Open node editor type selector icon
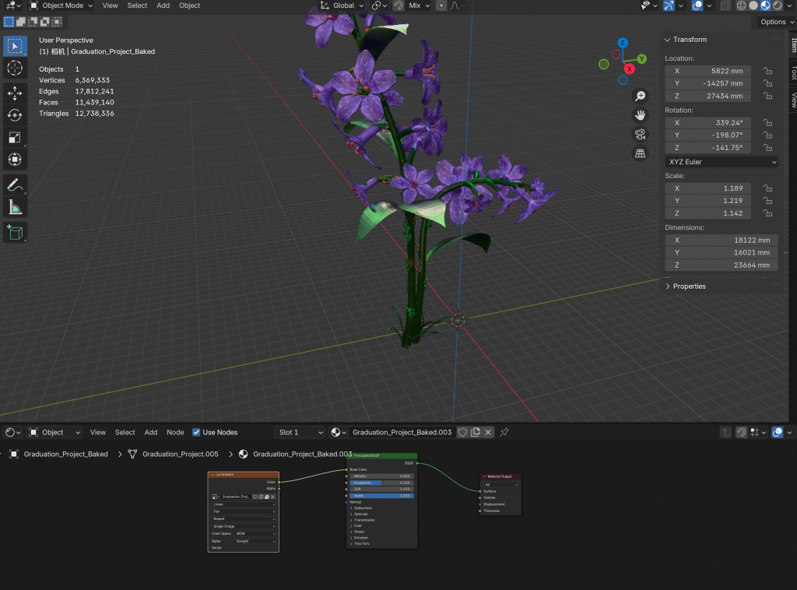The height and width of the screenshot is (590, 797). (12, 433)
